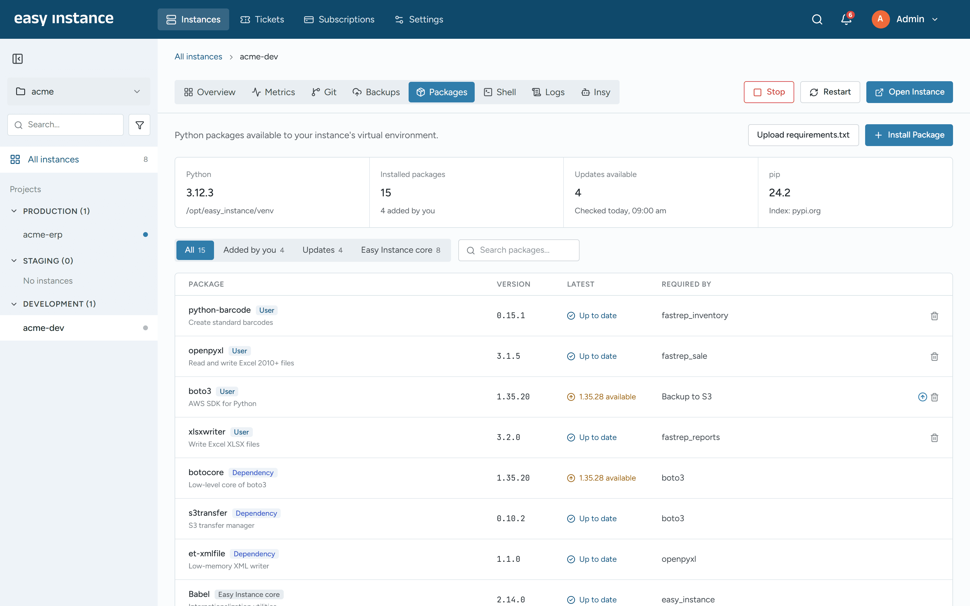
Task: Stop the acme-dev instance
Action: point(769,92)
